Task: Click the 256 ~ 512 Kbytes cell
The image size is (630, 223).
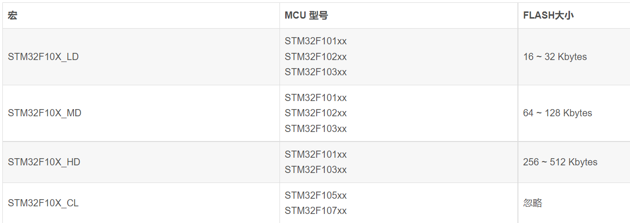Action: (574, 162)
